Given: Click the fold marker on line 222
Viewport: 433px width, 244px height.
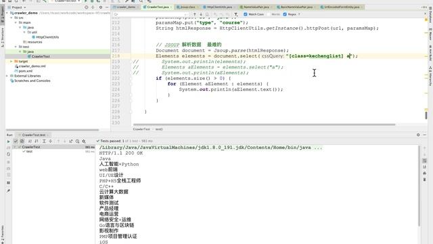Looking at the screenshot, I should 131,79.
